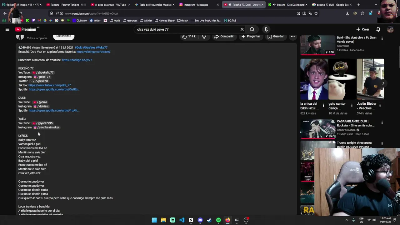Open Peke 77's TikTok link

(50, 85)
